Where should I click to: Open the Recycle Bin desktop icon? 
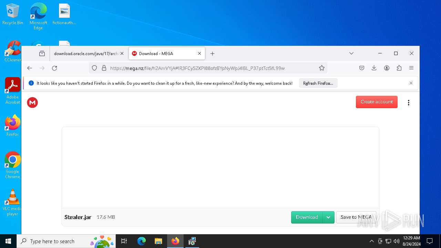coord(13,14)
